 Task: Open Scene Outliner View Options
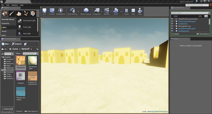tap(203, 34)
